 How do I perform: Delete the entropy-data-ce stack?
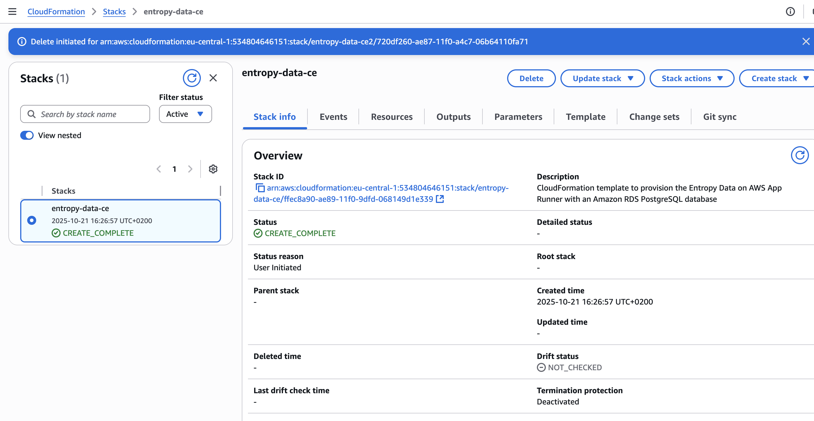pyautogui.click(x=531, y=78)
